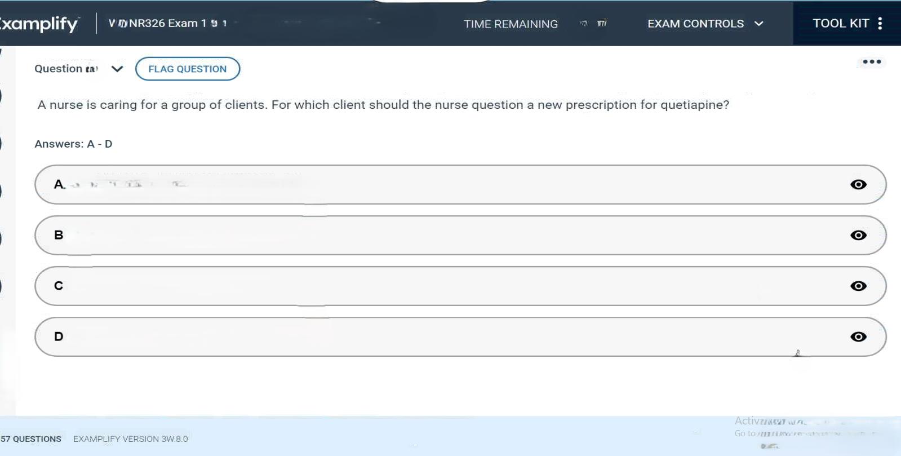Screen dimensions: 901x456
Task: Pick answer choice C
Action: coord(394,286)
